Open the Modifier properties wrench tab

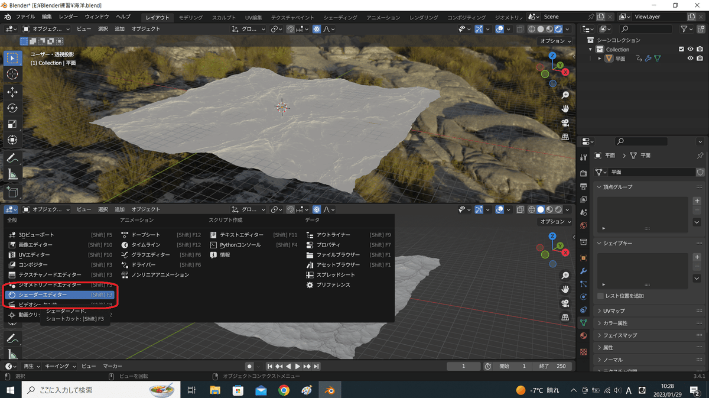tap(584, 271)
